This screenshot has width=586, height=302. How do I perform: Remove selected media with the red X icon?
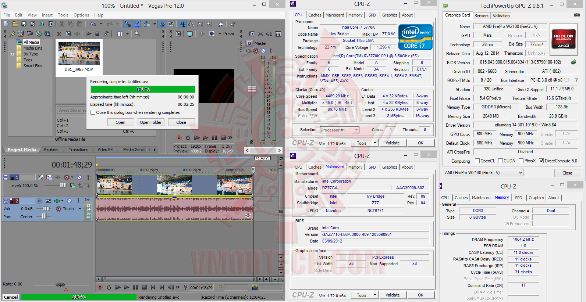click(x=59, y=34)
